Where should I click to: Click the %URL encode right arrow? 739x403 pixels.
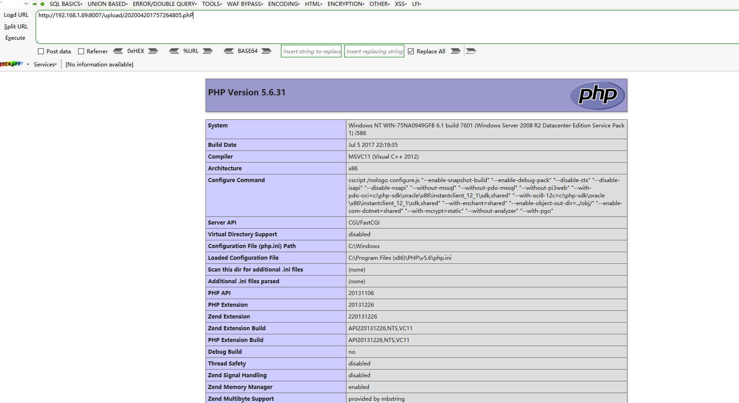[208, 51]
